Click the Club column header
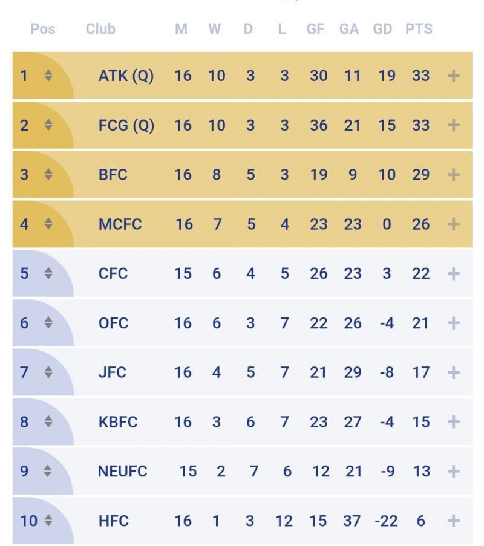This screenshot has width=484, height=546. 100,29
